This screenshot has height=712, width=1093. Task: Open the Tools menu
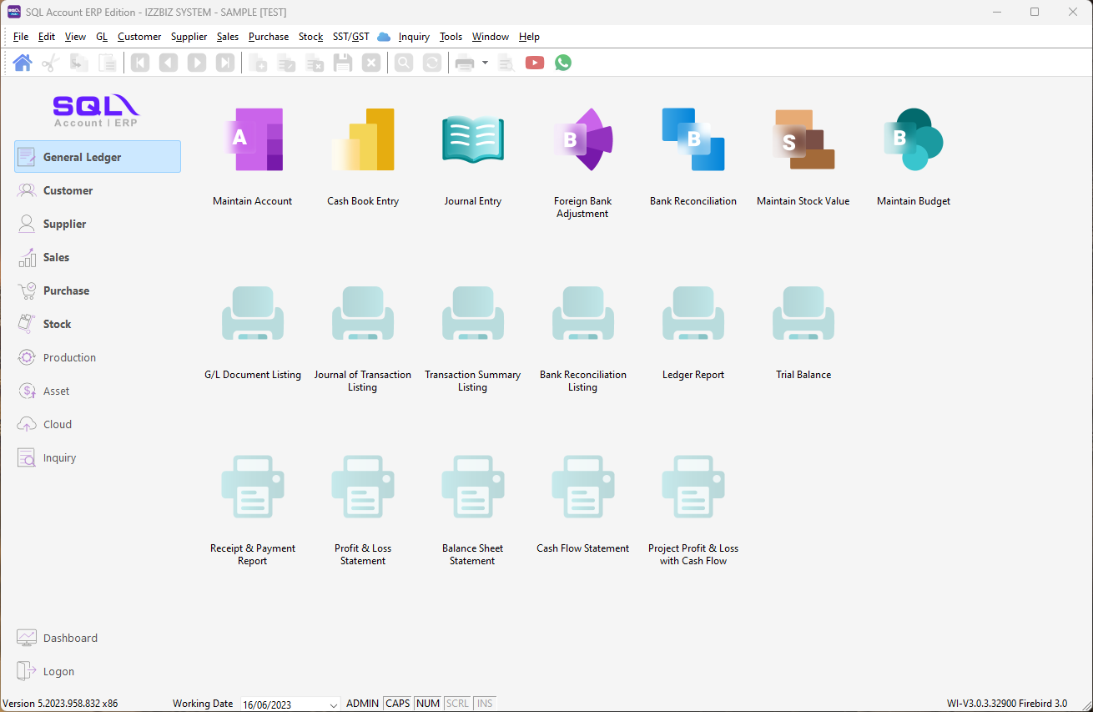451,37
